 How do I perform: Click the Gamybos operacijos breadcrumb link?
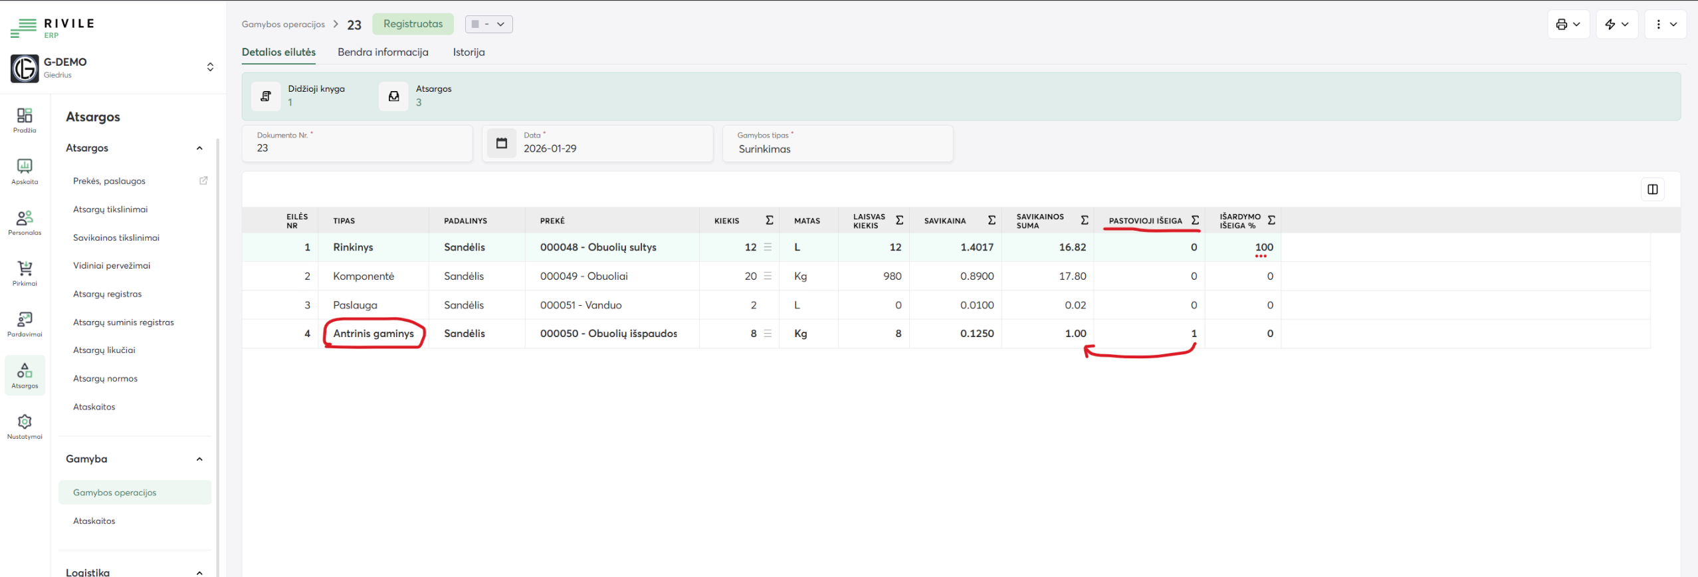(x=283, y=25)
